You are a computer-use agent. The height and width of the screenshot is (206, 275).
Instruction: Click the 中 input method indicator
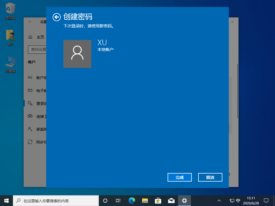237,200
